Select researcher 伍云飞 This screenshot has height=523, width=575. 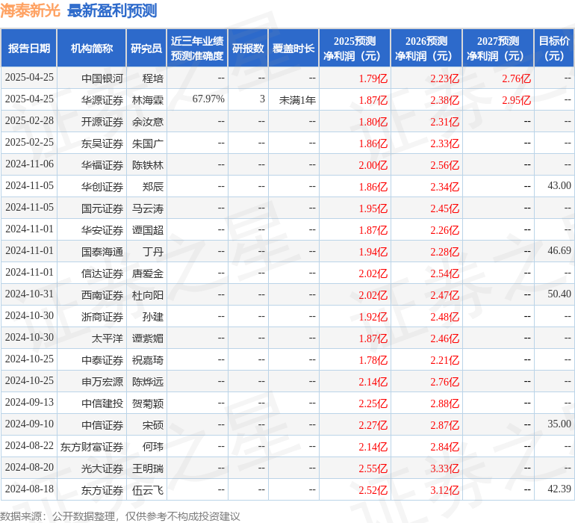(148, 489)
